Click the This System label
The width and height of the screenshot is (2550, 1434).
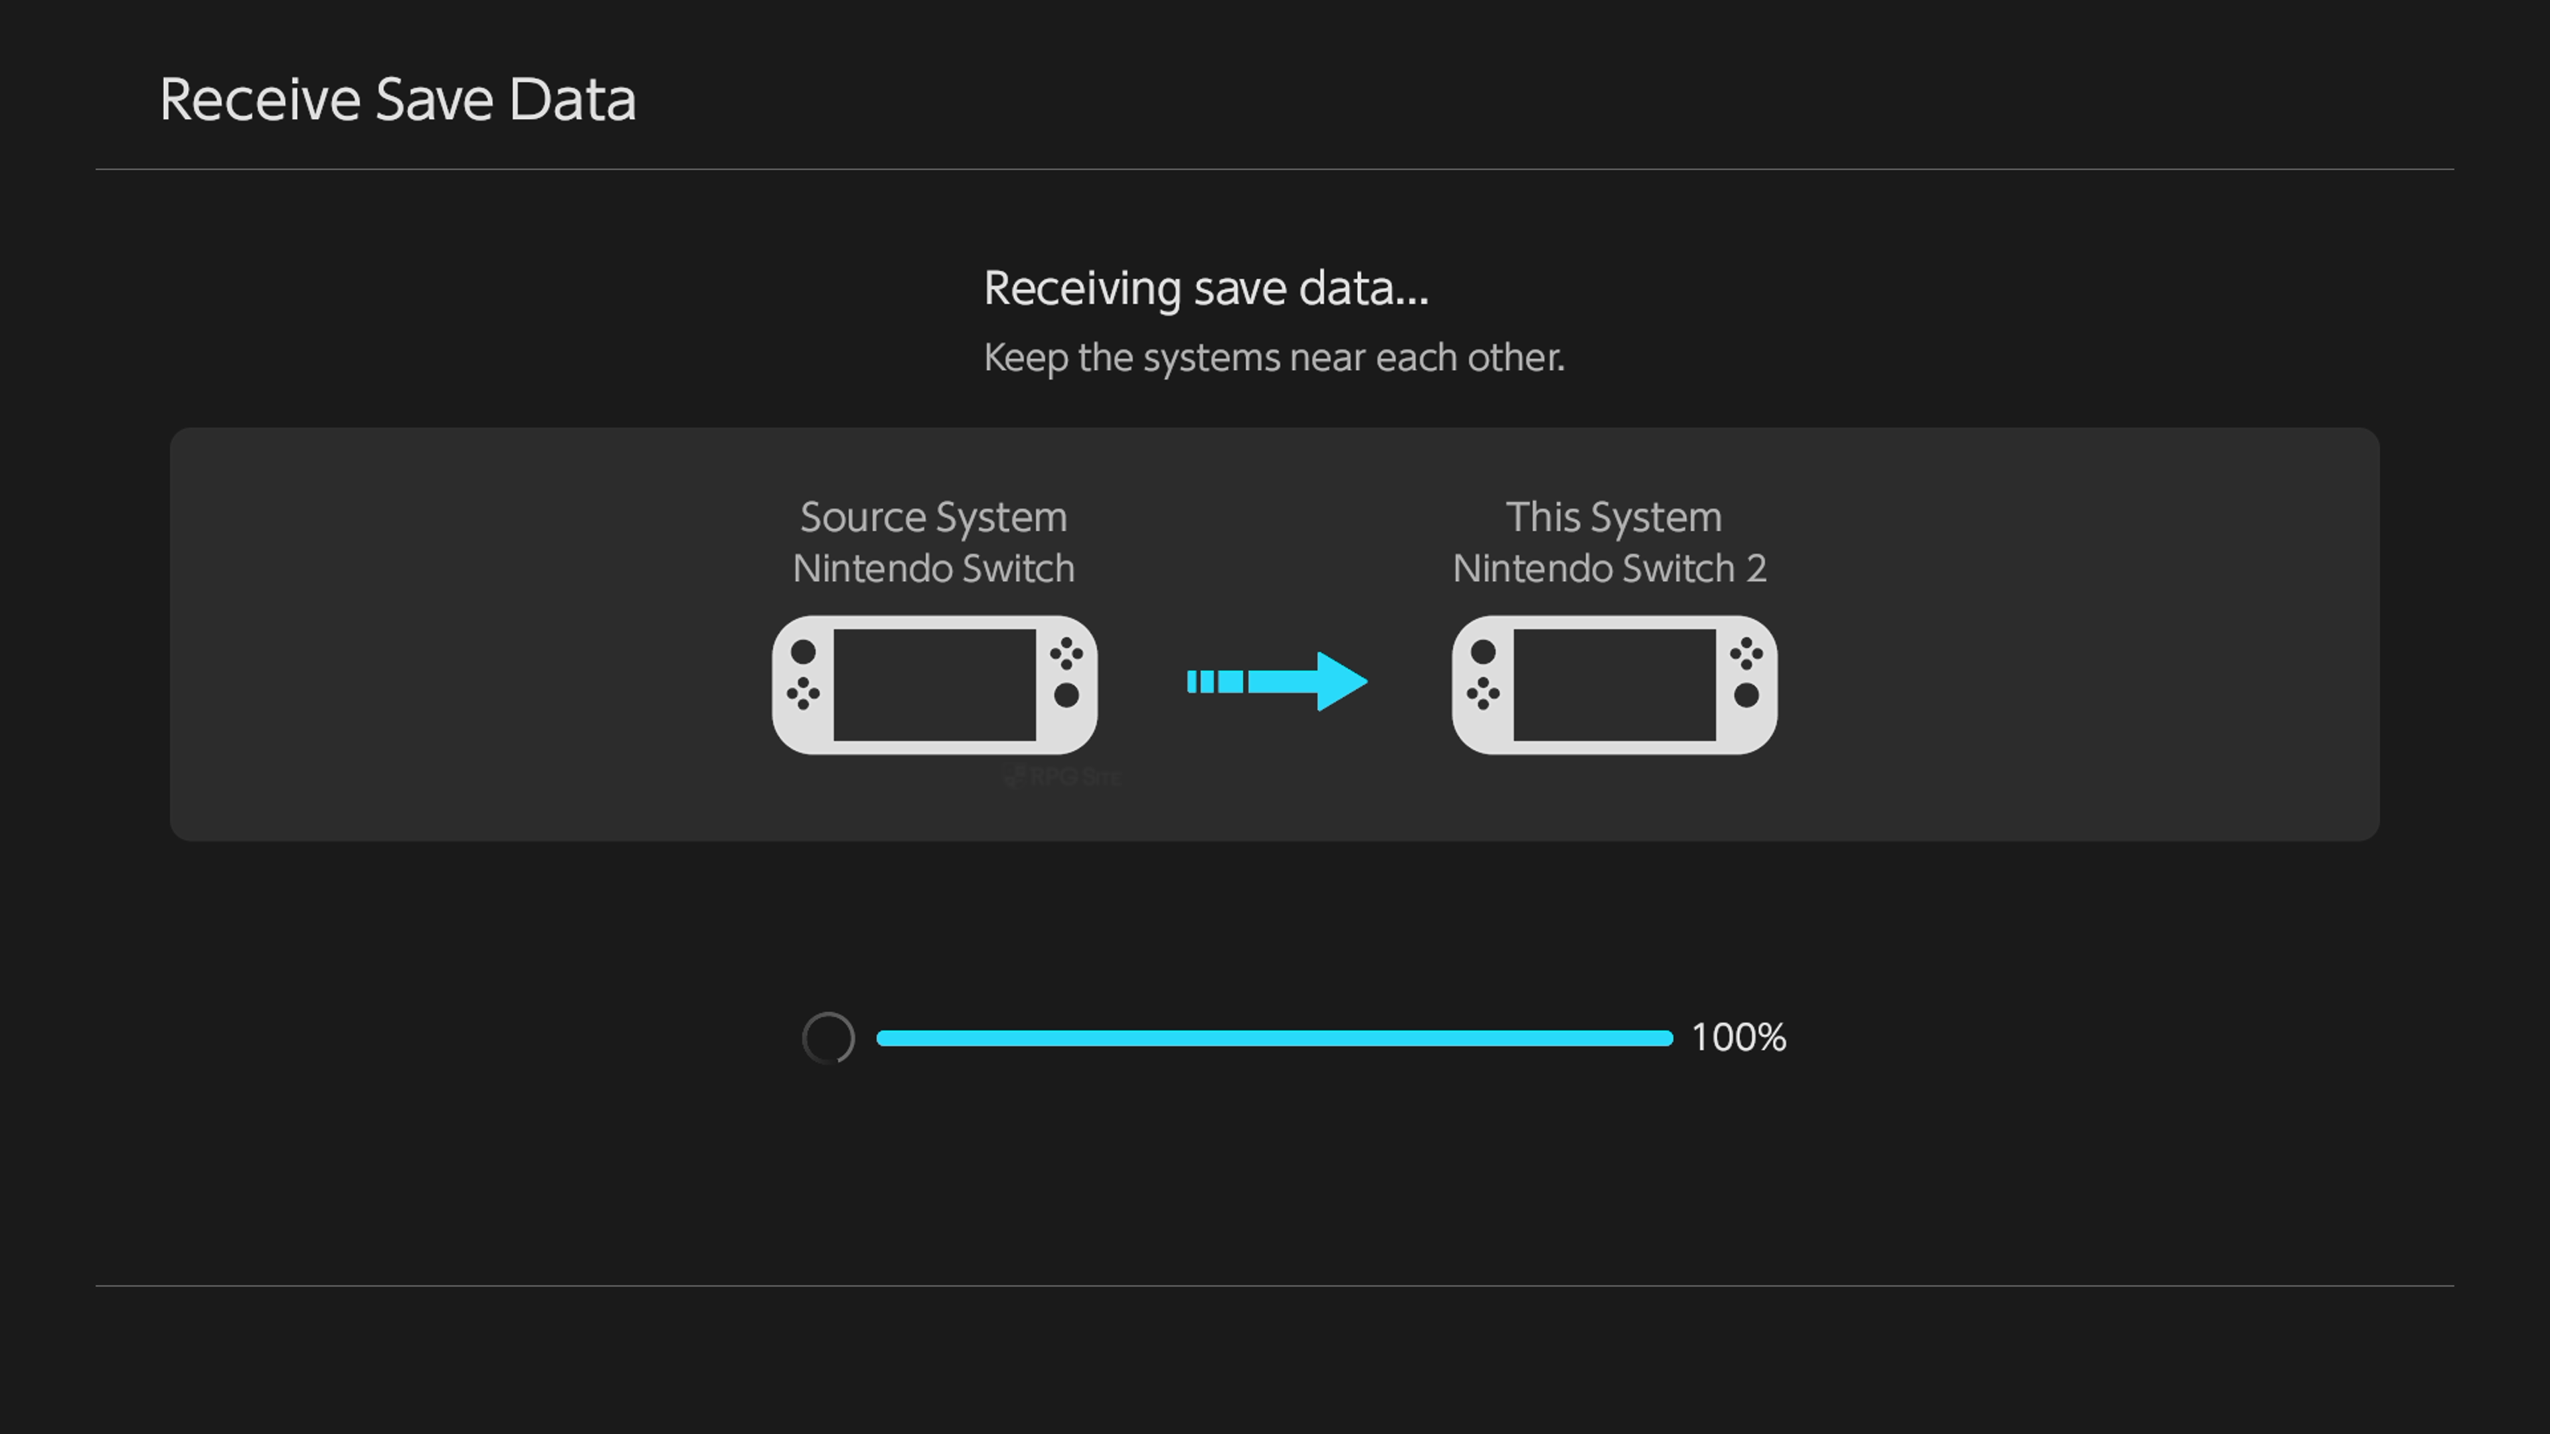(1614, 517)
